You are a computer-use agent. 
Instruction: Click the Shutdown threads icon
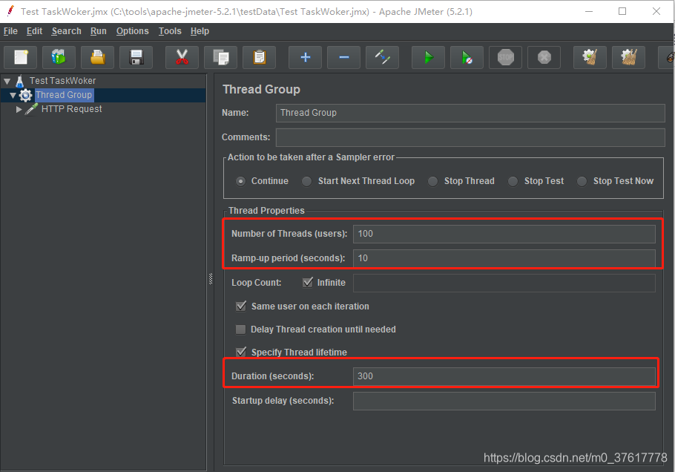544,57
